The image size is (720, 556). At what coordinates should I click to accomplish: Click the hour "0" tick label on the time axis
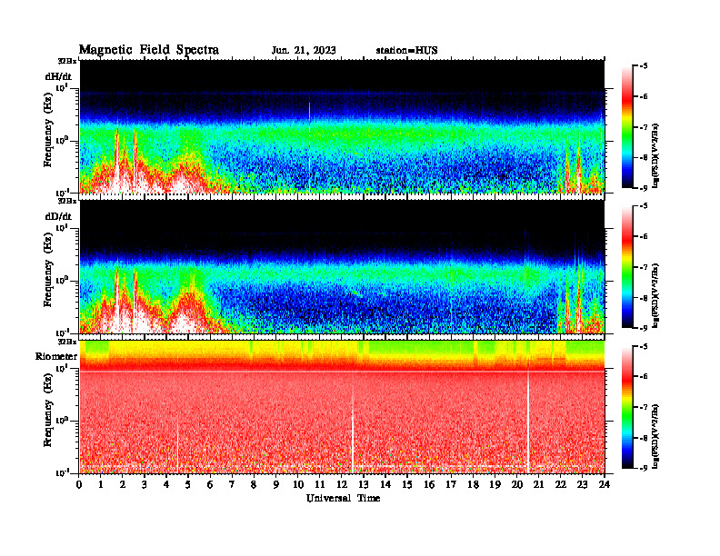point(79,484)
